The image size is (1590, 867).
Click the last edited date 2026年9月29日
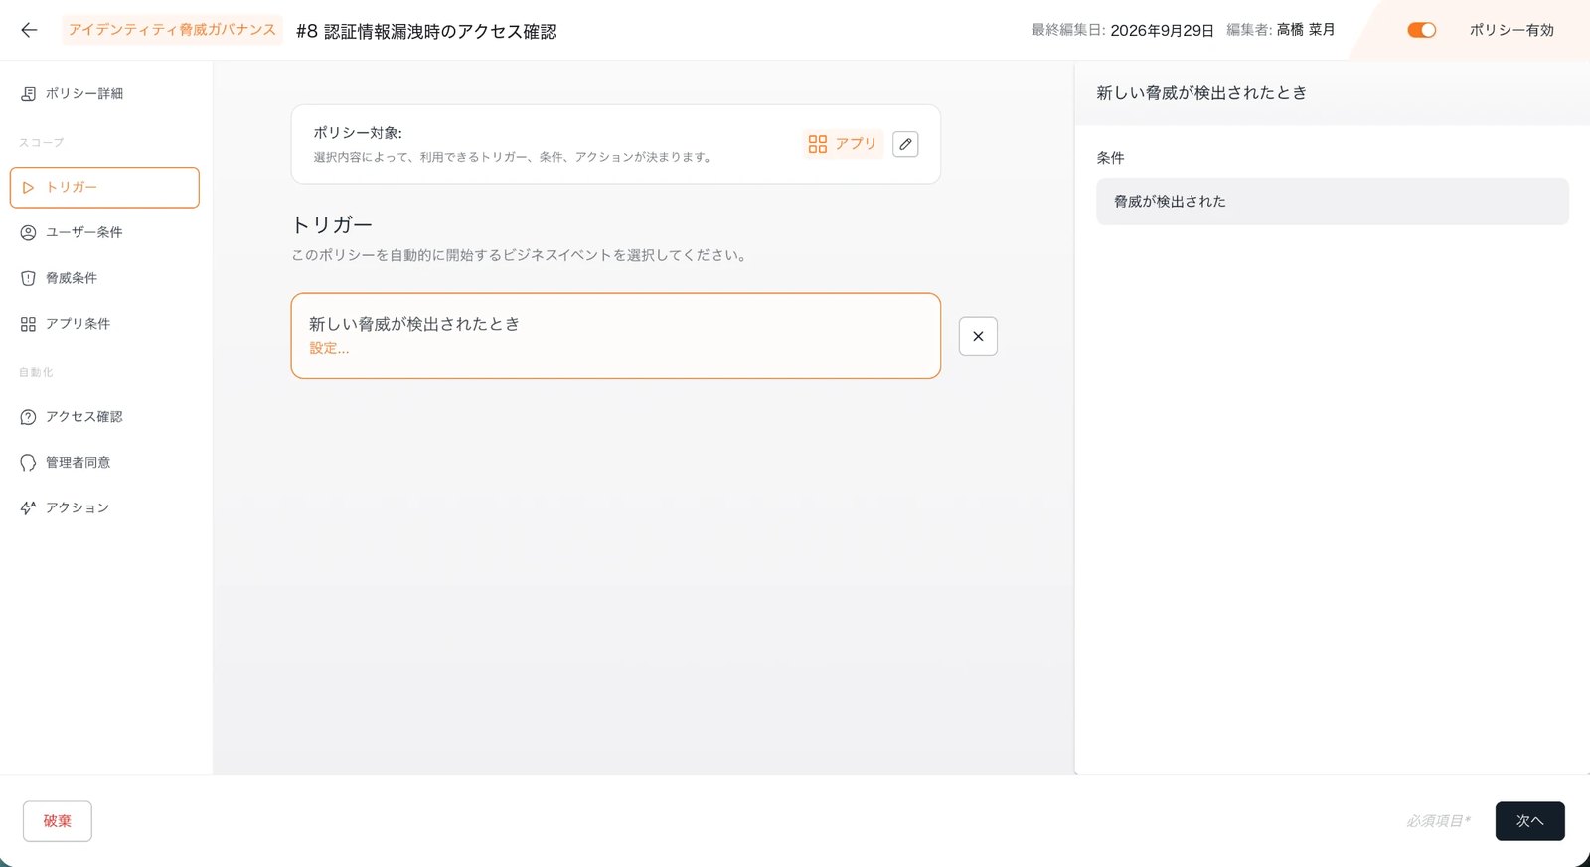pyautogui.click(x=1162, y=30)
